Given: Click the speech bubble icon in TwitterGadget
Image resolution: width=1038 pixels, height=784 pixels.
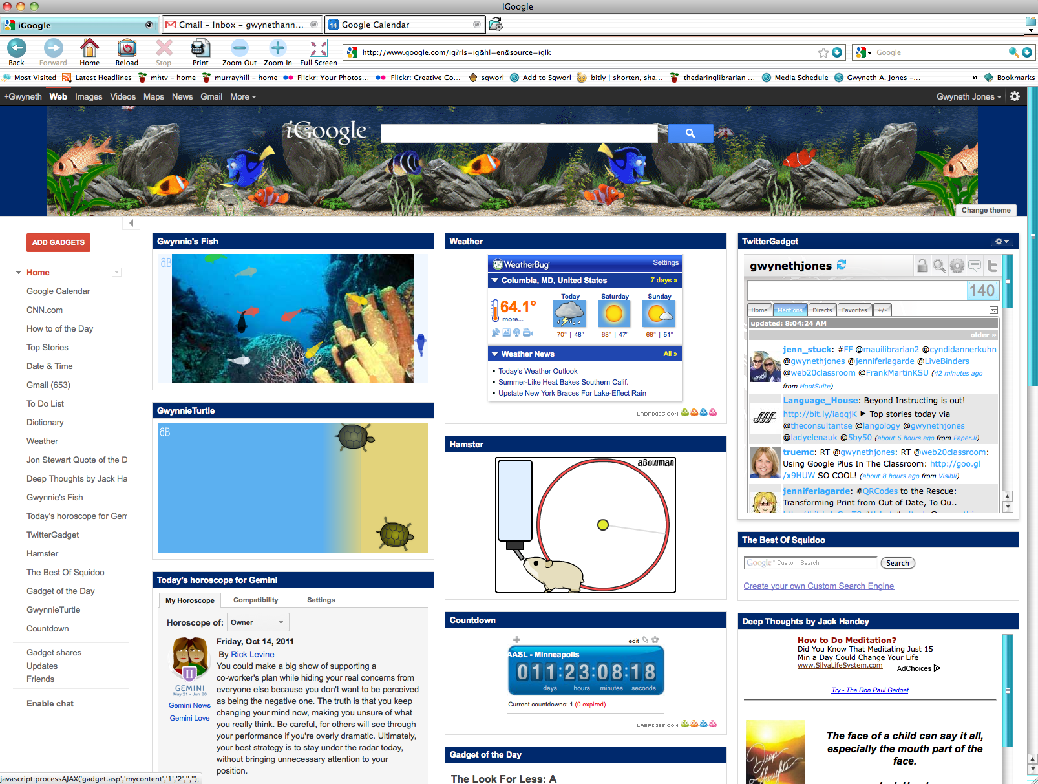Looking at the screenshot, I should [x=975, y=266].
